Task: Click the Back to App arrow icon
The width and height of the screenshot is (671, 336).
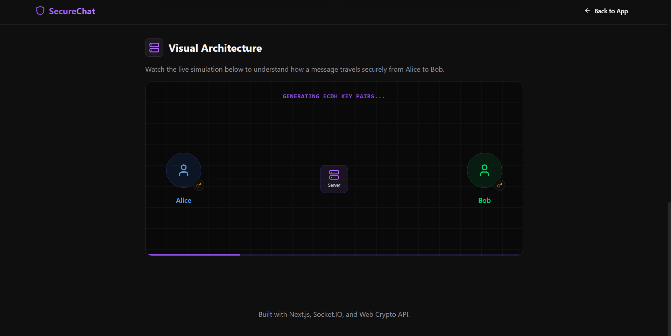Action: pyautogui.click(x=587, y=11)
